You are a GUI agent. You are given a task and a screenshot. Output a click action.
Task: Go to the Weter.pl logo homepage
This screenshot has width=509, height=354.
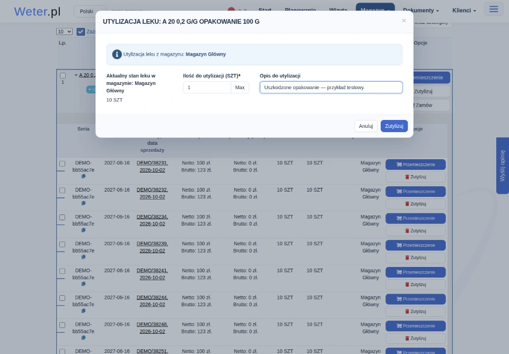(37, 11)
